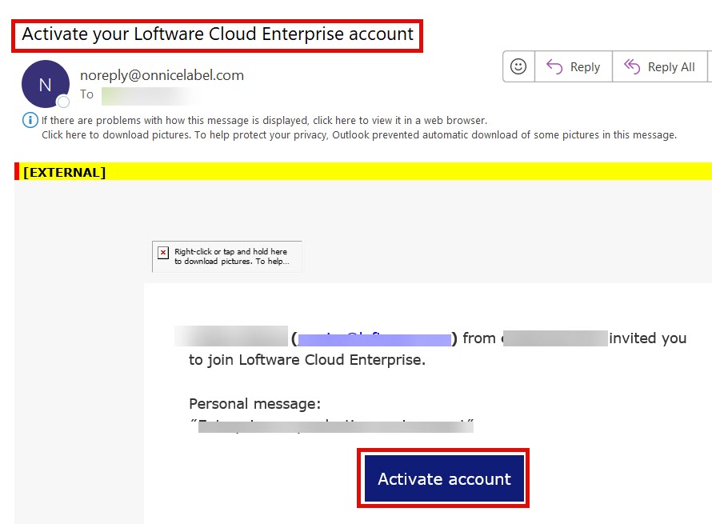Open the sender avatar with letter N
712x524 pixels.
(x=46, y=84)
